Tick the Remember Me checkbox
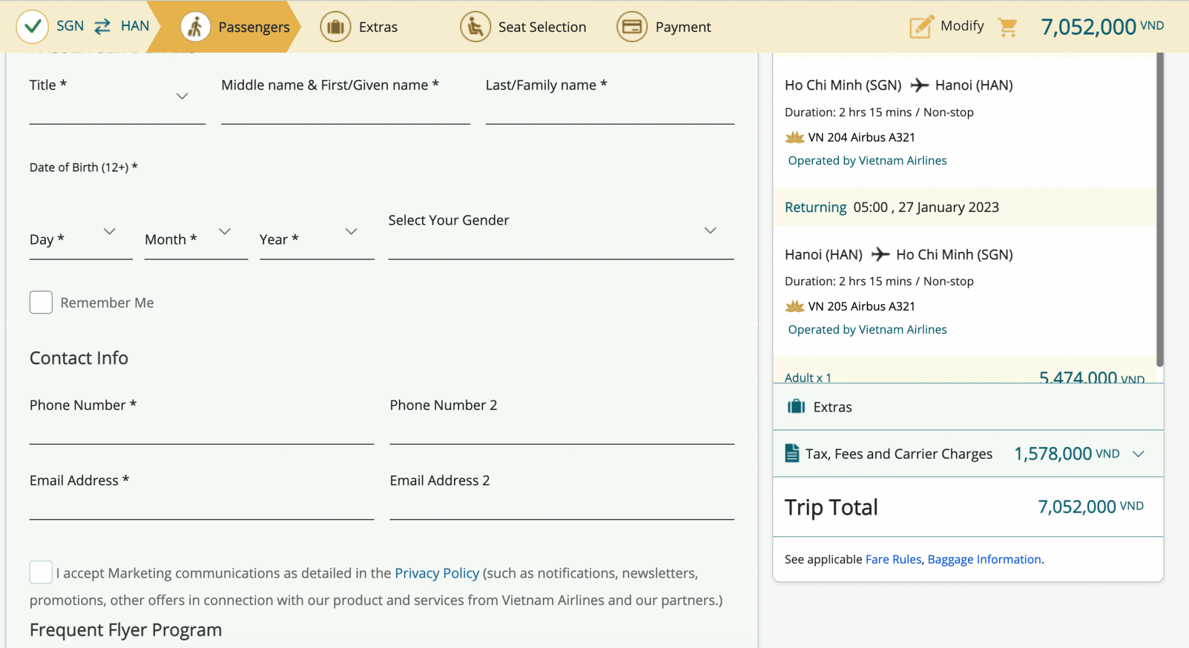Viewport: 1189px width, 648px height. [x=41, y=303]
